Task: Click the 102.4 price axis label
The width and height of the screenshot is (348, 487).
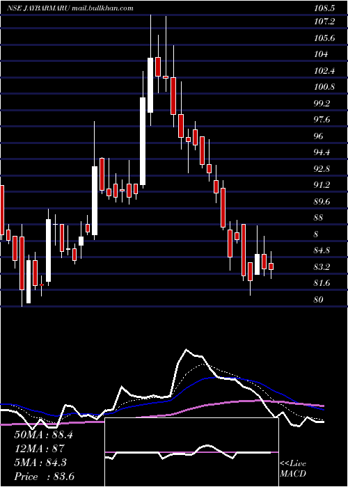Action: coord(324,71)
